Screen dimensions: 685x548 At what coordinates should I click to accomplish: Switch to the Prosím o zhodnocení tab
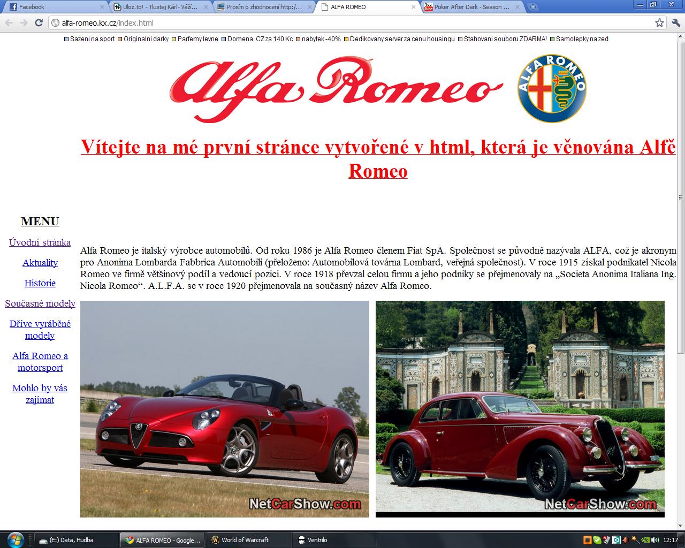[263, 7]
